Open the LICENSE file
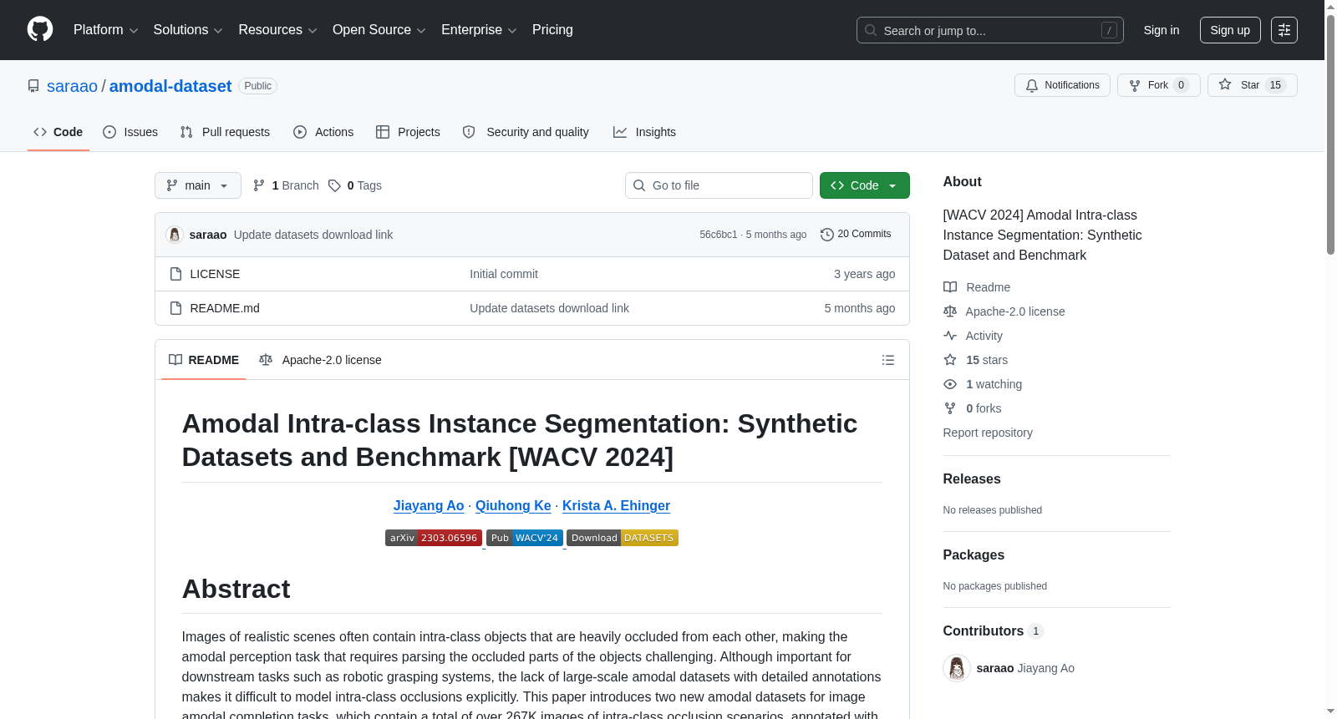The height and width of the screenshot is (719, 1337). tap(215, 274)
